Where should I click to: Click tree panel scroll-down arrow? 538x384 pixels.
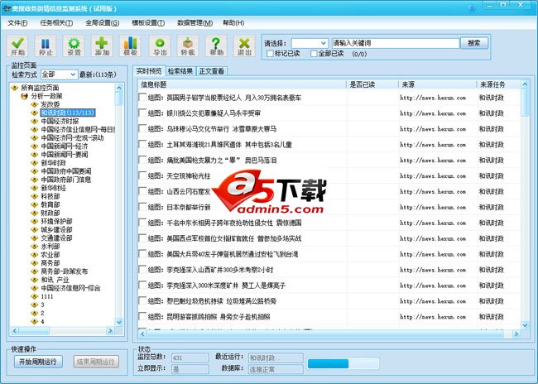118,322
